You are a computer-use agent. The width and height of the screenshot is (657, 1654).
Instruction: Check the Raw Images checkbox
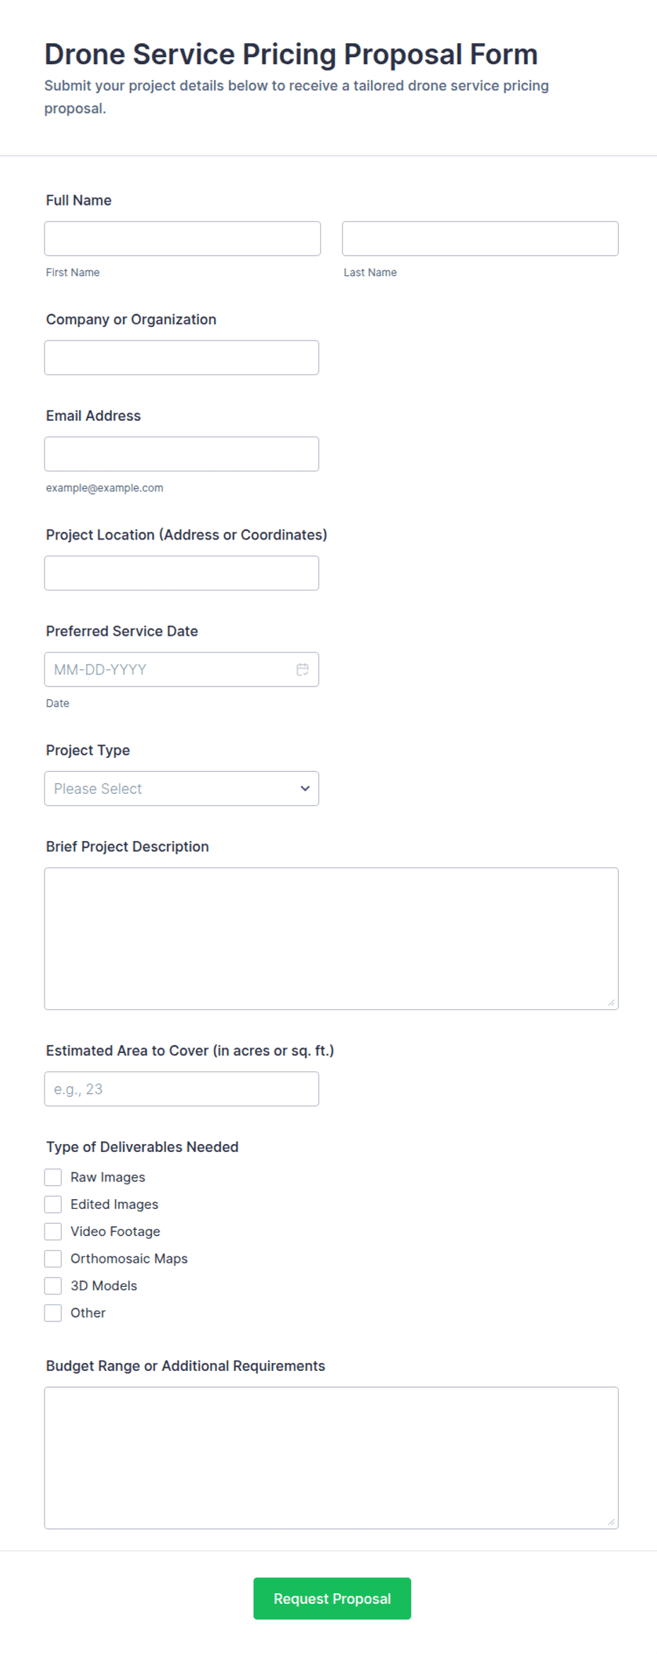[x=53, y=1177]
